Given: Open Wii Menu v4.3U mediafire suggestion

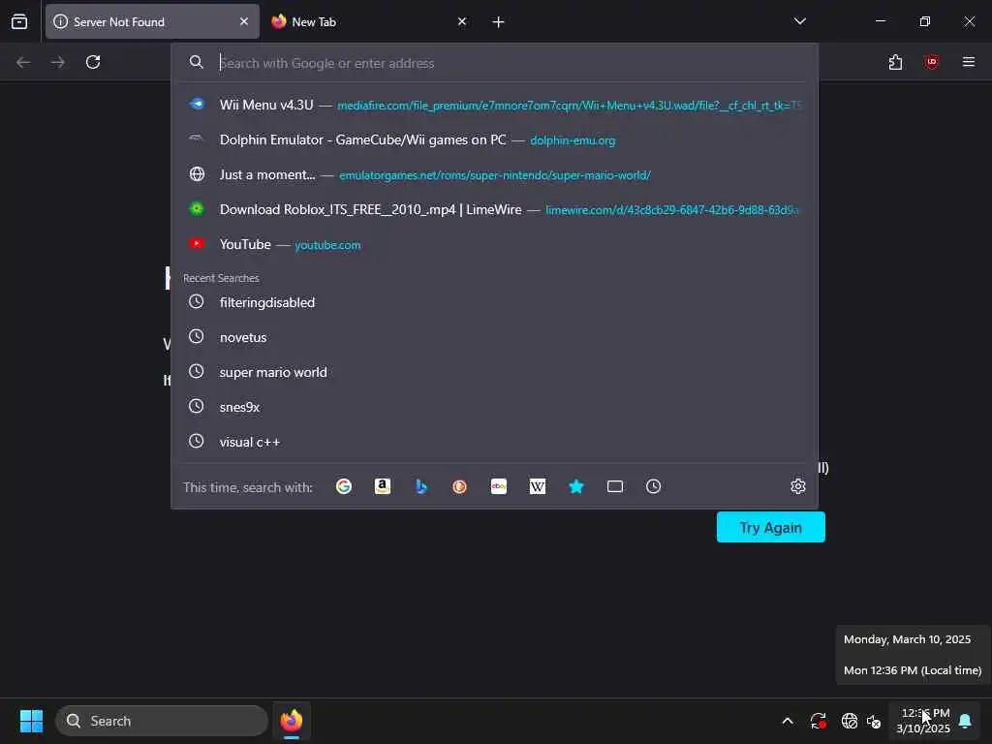Looking at the screenshot, I should click(495, 105).
